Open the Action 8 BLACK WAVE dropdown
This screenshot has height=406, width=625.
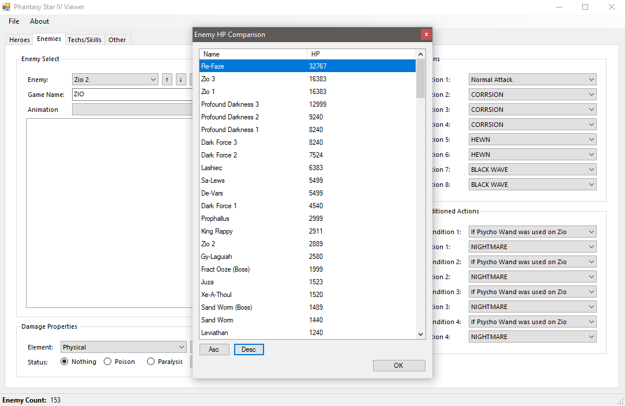click(533, 185)
